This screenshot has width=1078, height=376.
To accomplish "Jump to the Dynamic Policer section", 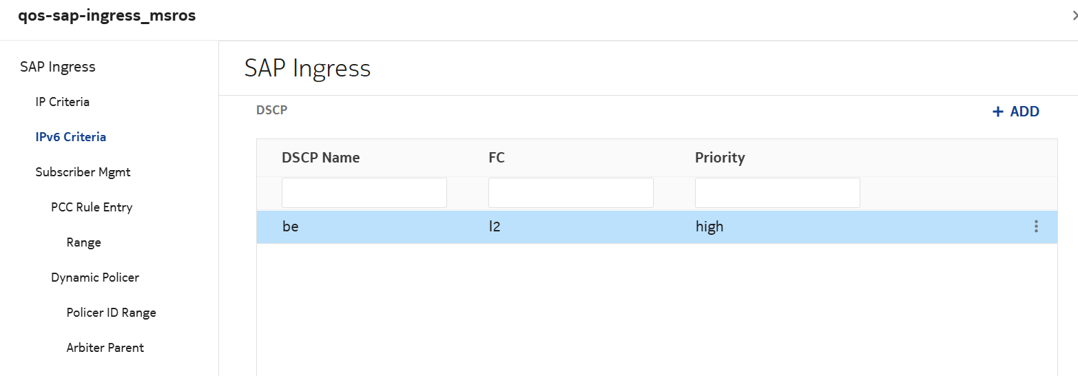I will 95,278.
